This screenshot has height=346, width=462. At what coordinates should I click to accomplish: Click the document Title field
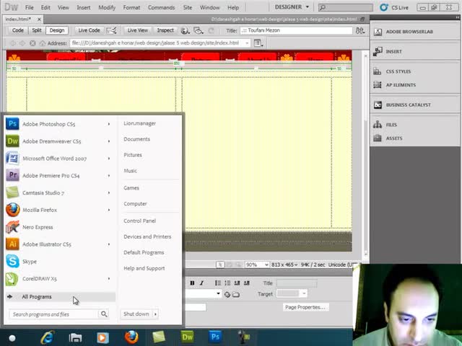pos(296,30)
